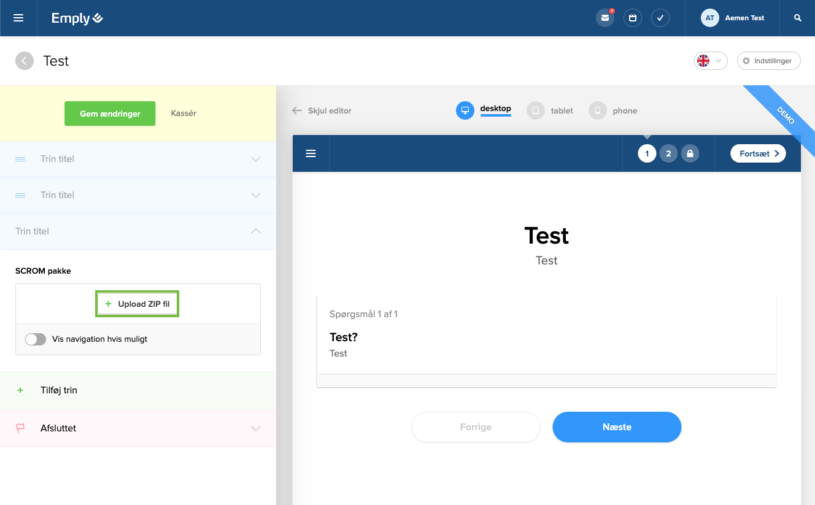Click the lock step indicator in preview

point(690,153)
